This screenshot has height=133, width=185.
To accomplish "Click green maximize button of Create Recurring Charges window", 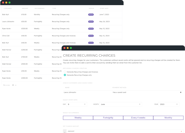I will pos(71,48).
